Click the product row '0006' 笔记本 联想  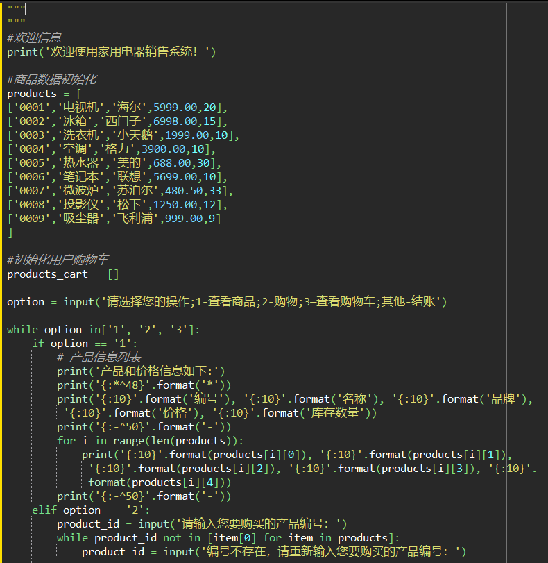tap(117, 176)
